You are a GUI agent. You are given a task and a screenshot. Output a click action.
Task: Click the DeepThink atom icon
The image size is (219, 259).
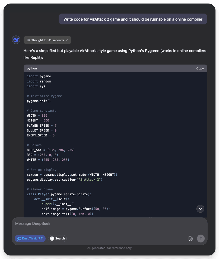[19, 238]
